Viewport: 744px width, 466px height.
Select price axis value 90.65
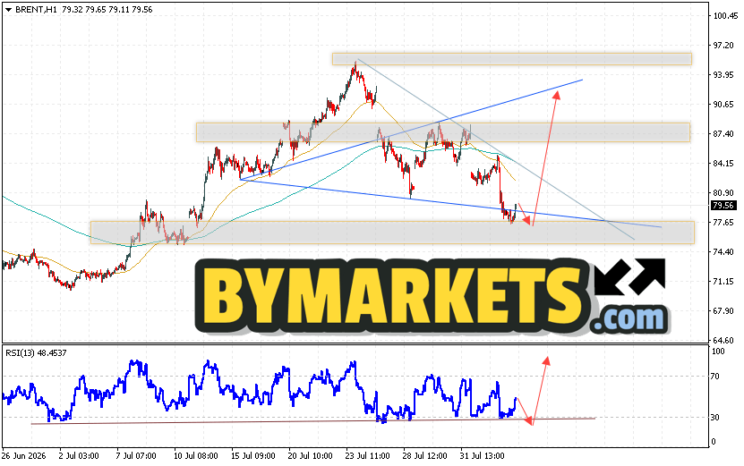click(x=723, y=105)
